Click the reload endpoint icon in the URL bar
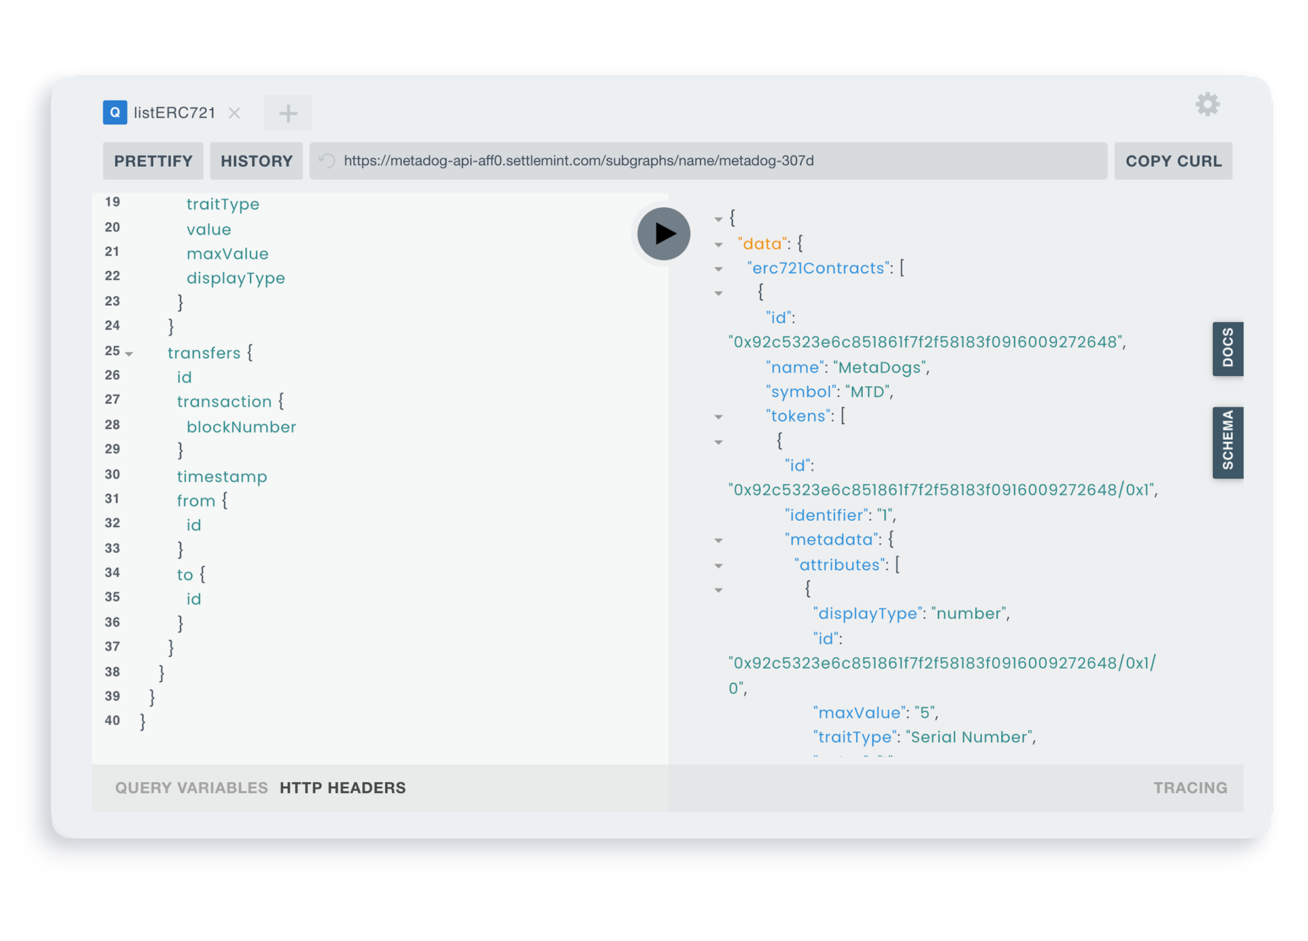The image size is (1308, 941). tap(327, 161)
